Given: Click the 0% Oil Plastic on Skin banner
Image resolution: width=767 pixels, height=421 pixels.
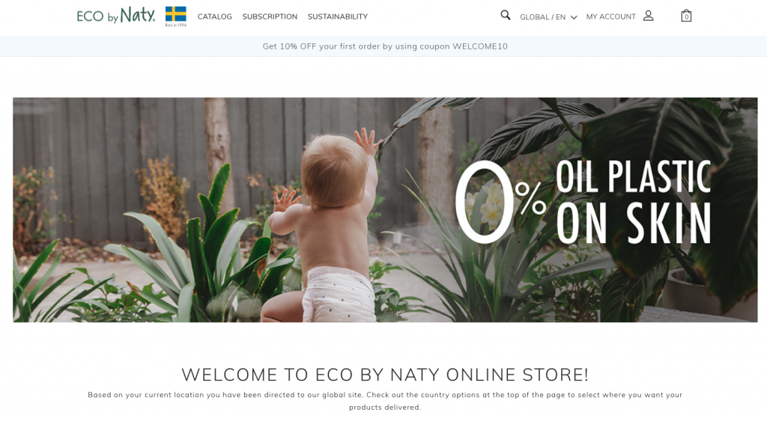Looking at the screenshot, I should [x=385, y=209].
